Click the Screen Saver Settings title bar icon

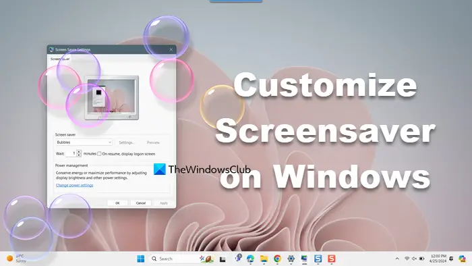point(51,49)
